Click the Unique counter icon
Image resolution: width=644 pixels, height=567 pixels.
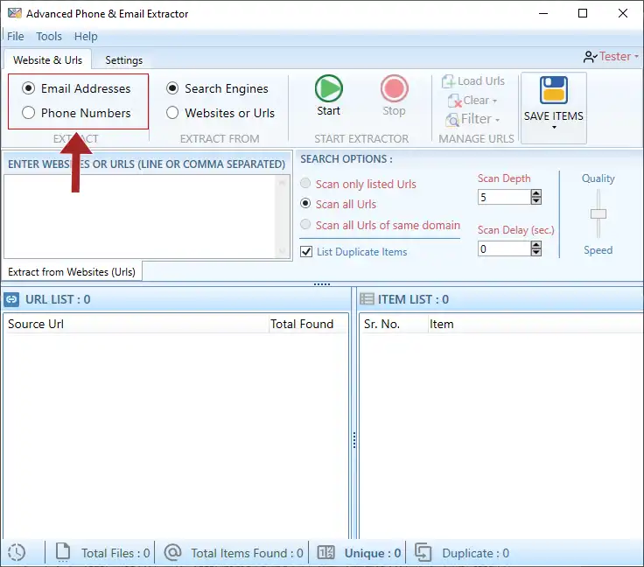click(x=326, y=553)
